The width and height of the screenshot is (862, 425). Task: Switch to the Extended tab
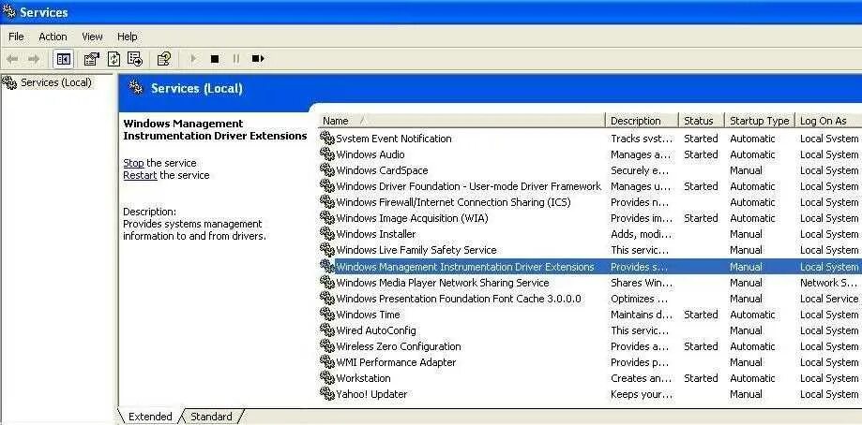pos(149,417)
